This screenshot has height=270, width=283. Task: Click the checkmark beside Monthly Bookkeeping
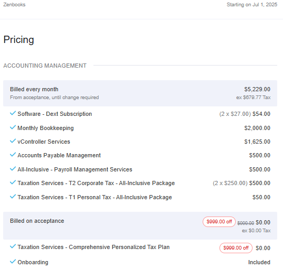click(13, 127)
